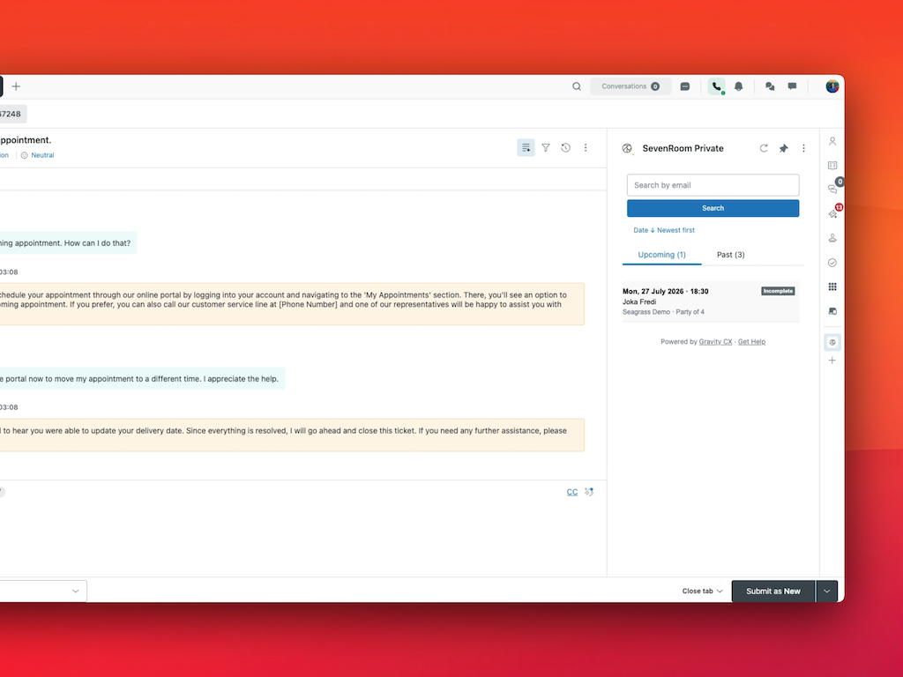Switch to Past (3) tab
Screen dimensions: 903x677
pyautogui.click(x=731, y=255)
